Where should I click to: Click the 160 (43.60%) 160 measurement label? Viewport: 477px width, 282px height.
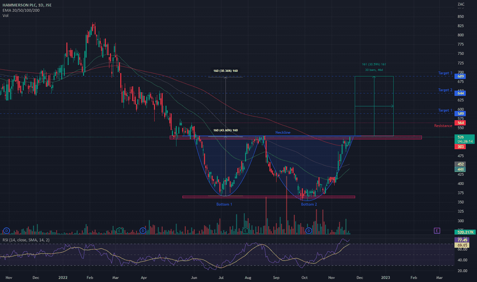tap(225, 130)
